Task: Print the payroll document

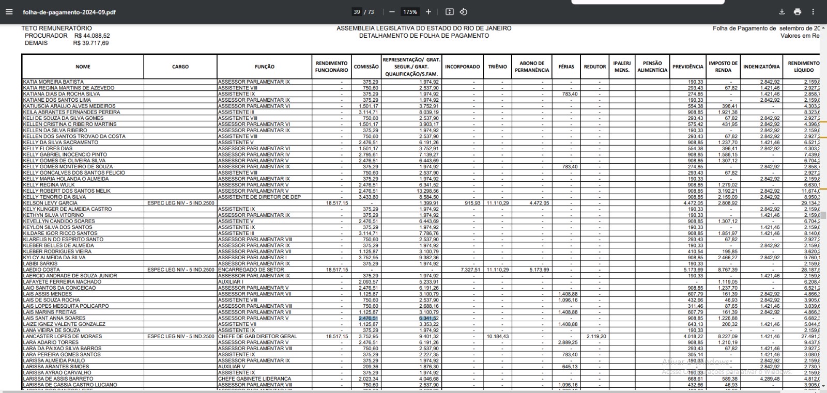Action: pos(798,11)
